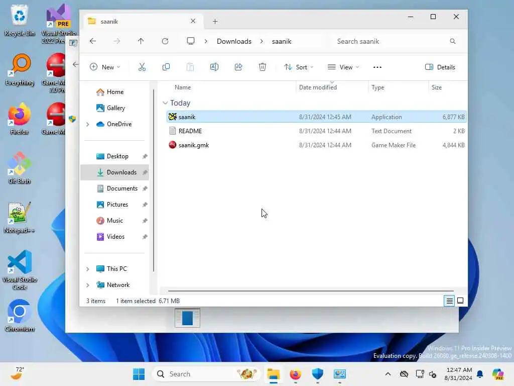
Task: Click the search magnifier icon in Explorer
Action: [452, 41]
